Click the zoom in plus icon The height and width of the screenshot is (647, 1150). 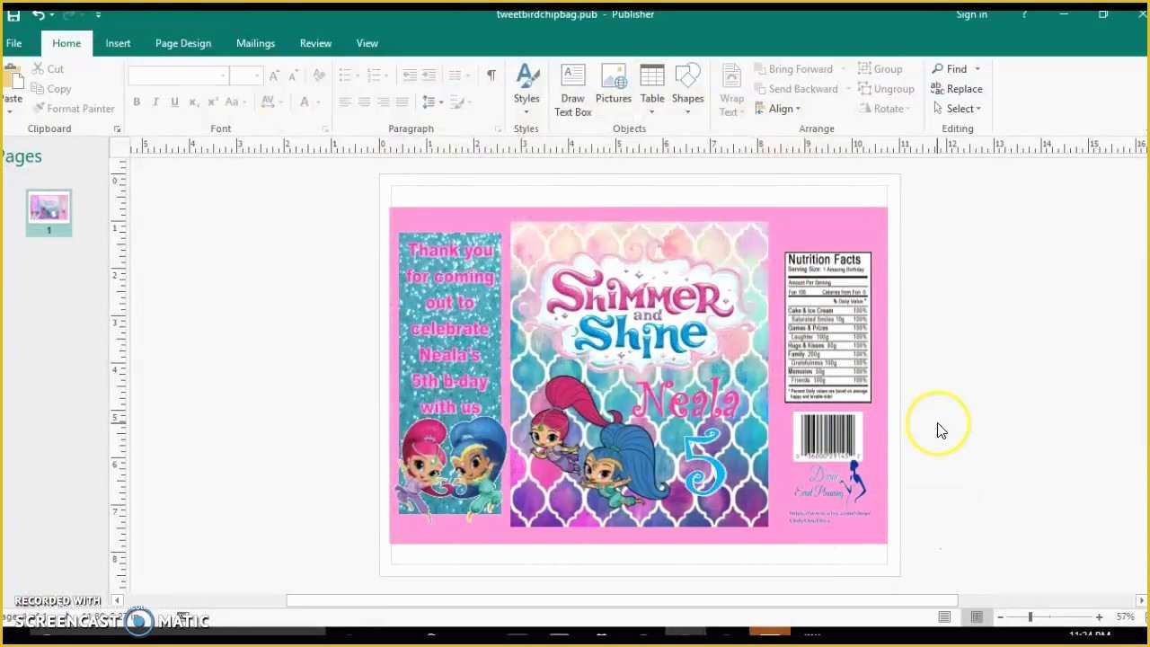pos(1099,617)
